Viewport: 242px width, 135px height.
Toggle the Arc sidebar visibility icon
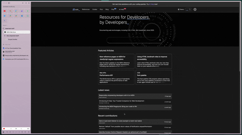coord(9,3)
